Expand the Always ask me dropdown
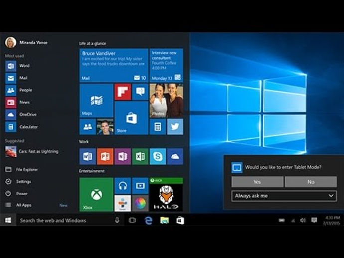Viewport: 344px width, 258px height. (284, 196)
